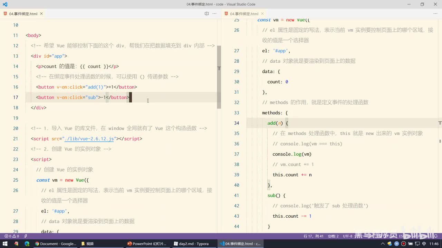Click console.log(vm) on right editor line 37
Screen dimensions: 442x248
[292, 154]
